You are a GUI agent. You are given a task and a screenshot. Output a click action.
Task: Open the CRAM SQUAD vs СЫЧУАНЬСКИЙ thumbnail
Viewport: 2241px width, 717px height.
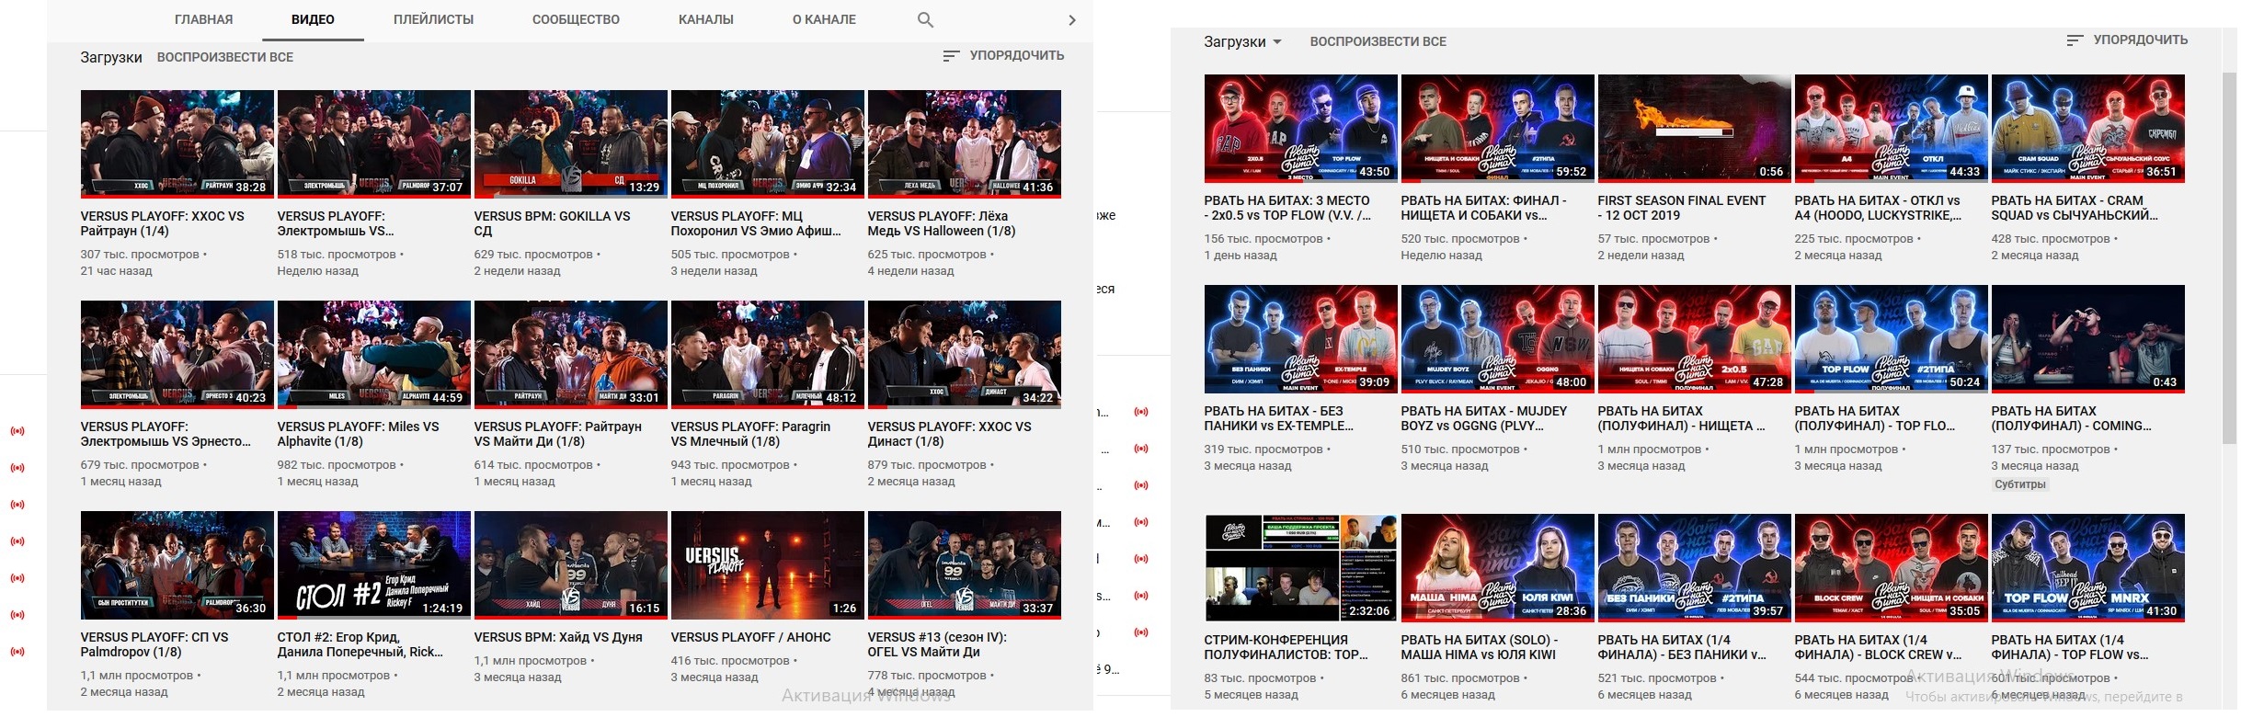tap(2088, 128)
